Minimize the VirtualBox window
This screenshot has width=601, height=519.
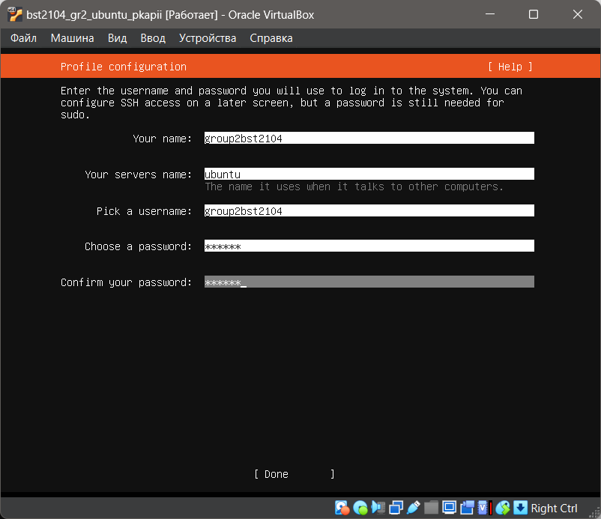490,14
